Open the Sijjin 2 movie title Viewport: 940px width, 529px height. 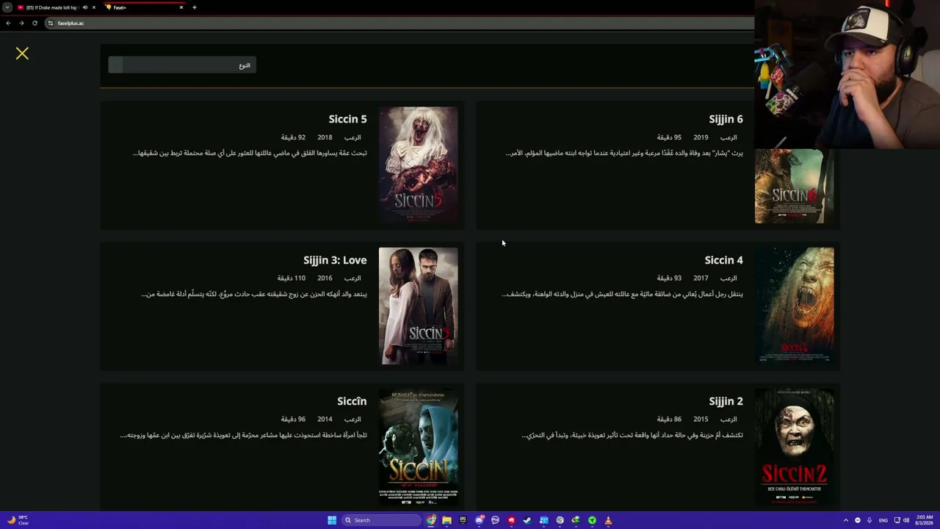[x=726, y=401]
